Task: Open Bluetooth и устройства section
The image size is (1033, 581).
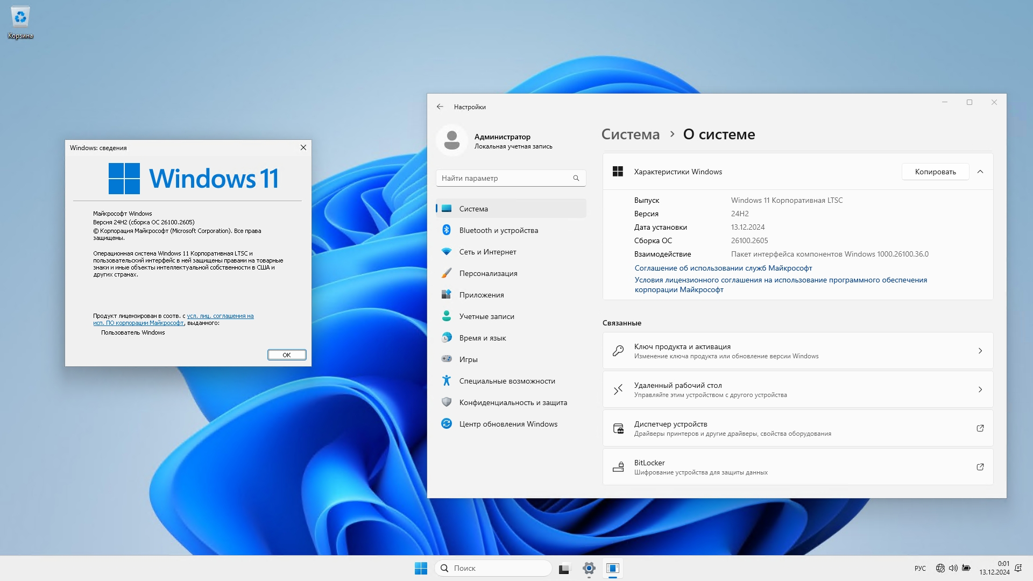Action: pos(511,230)
